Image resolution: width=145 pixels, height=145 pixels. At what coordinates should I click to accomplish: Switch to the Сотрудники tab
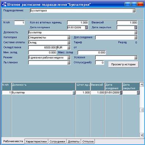(57, 141)
